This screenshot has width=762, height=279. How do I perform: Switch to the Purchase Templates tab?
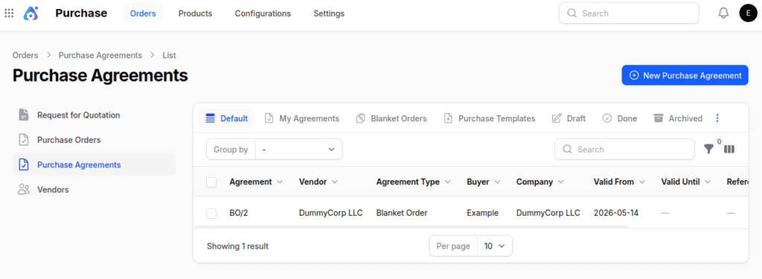pyautogui.click(x=490, y=118)
